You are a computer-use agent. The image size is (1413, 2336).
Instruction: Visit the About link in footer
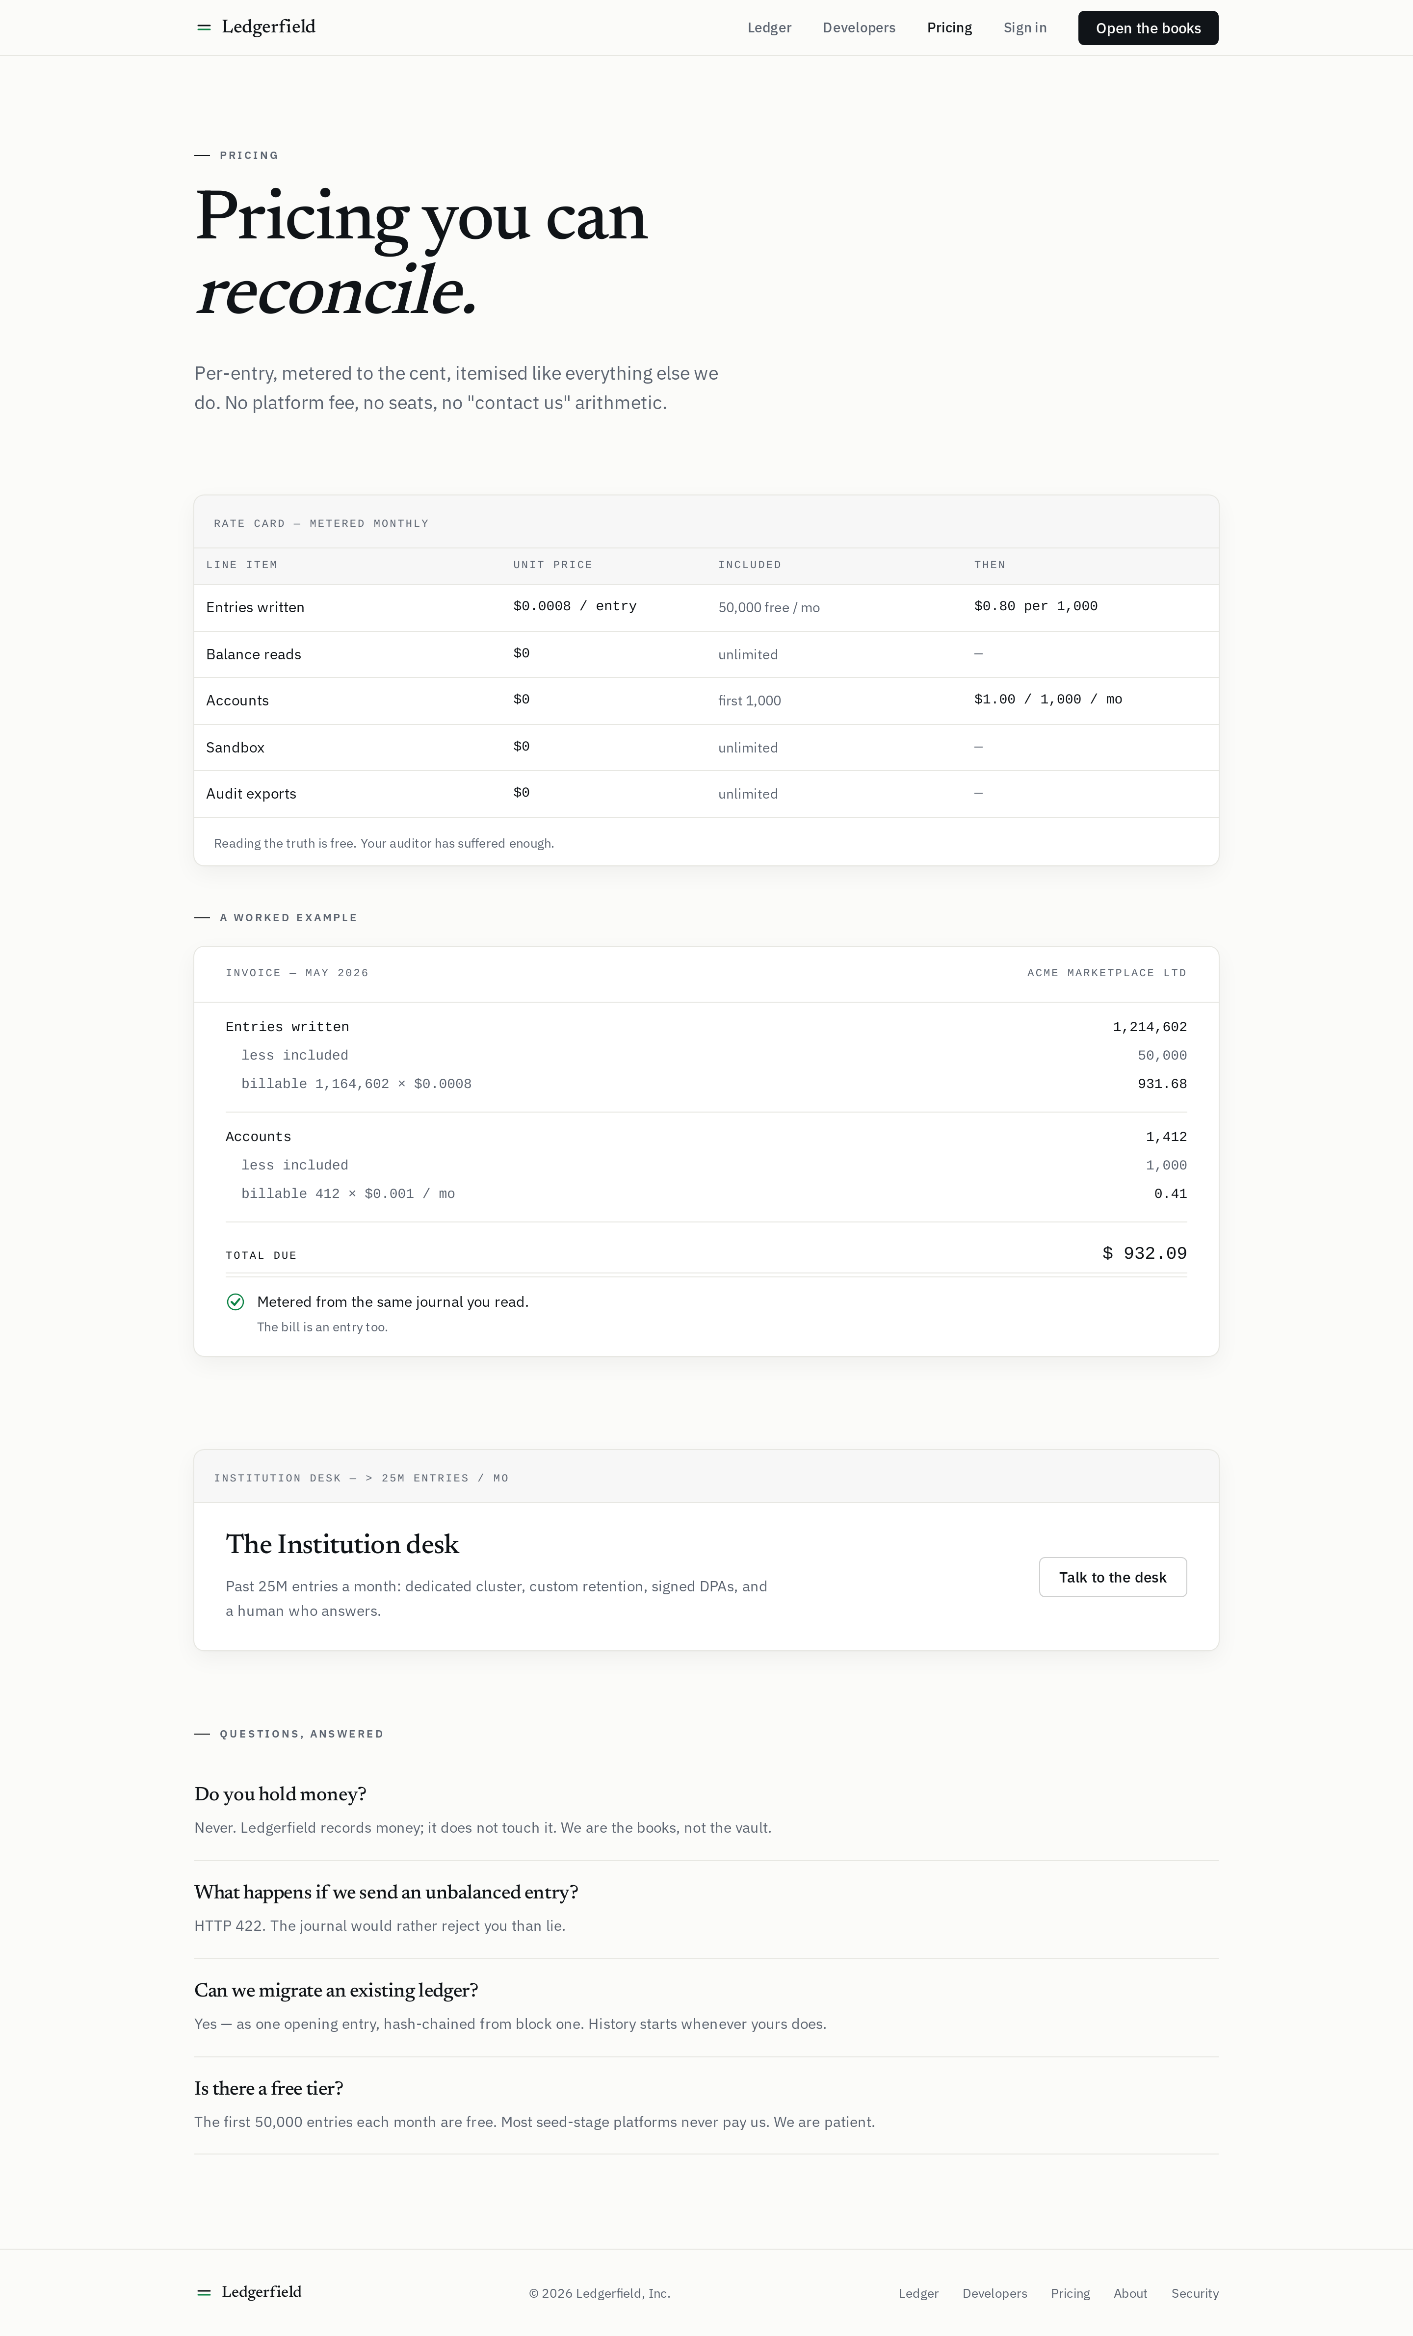1130,2293
